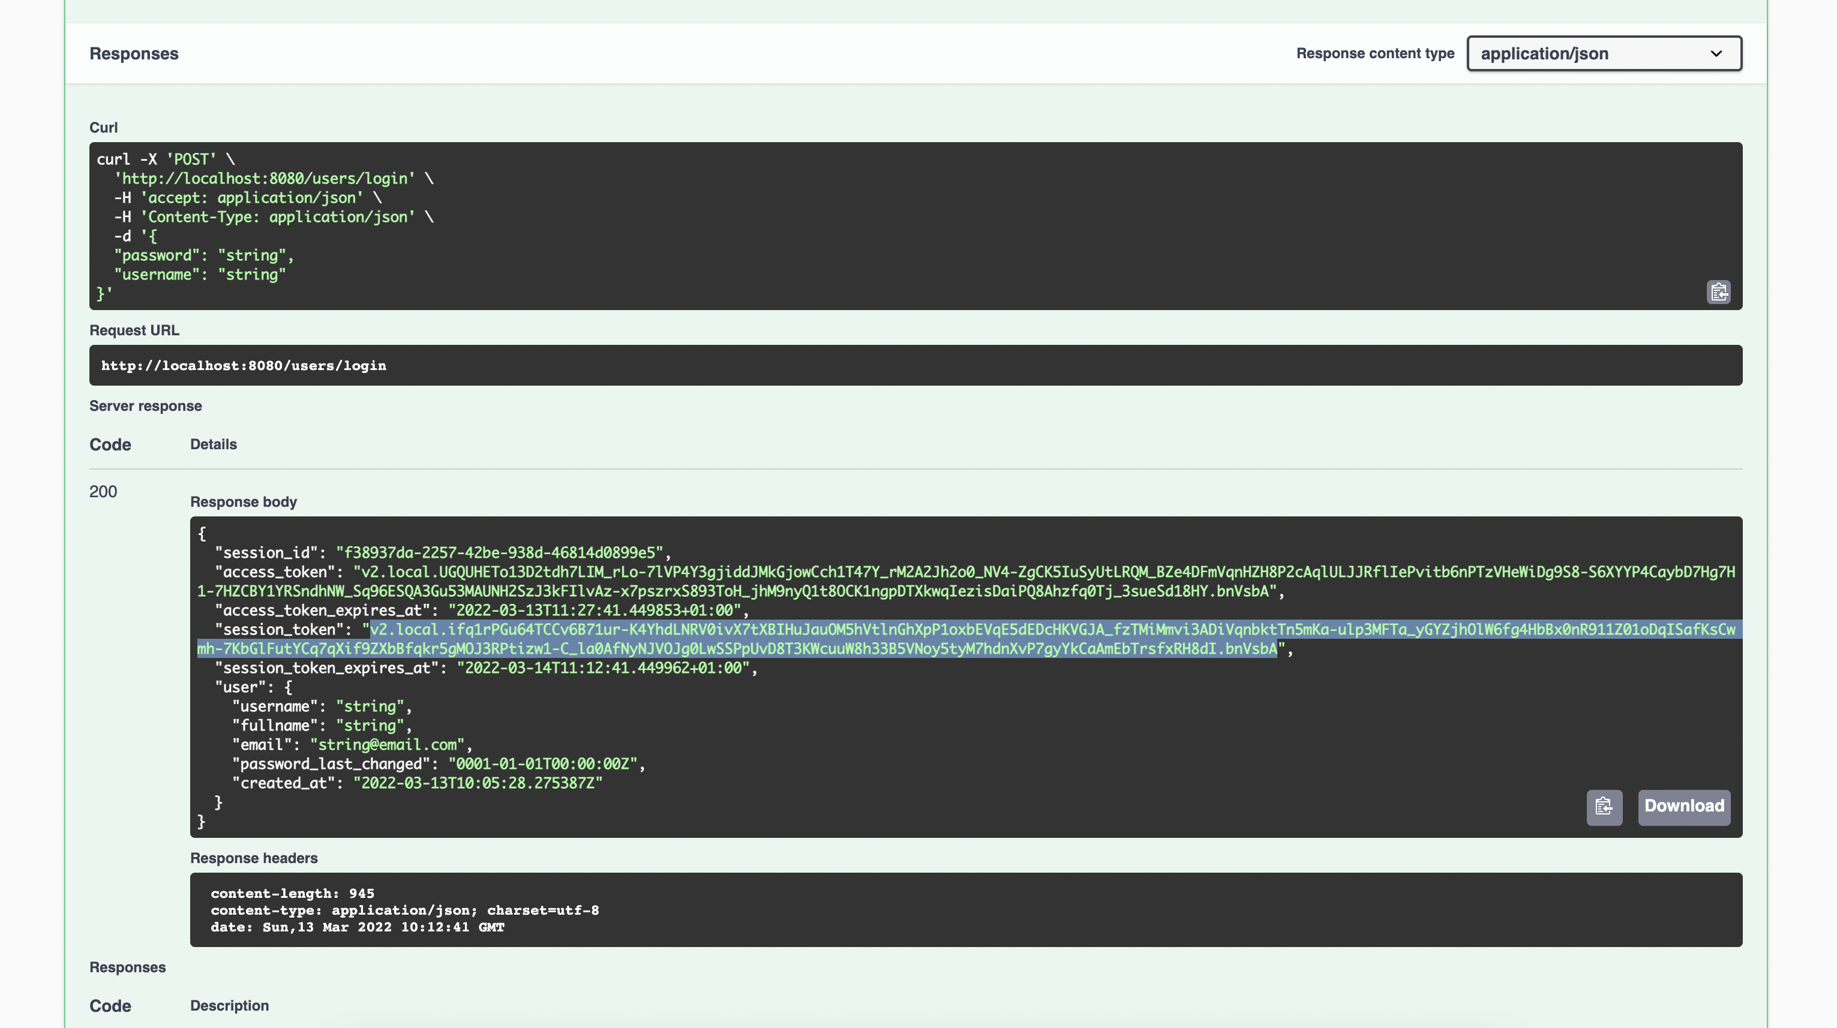
Task: Click the session_id UUID value
Action: (x=499, y=553)
